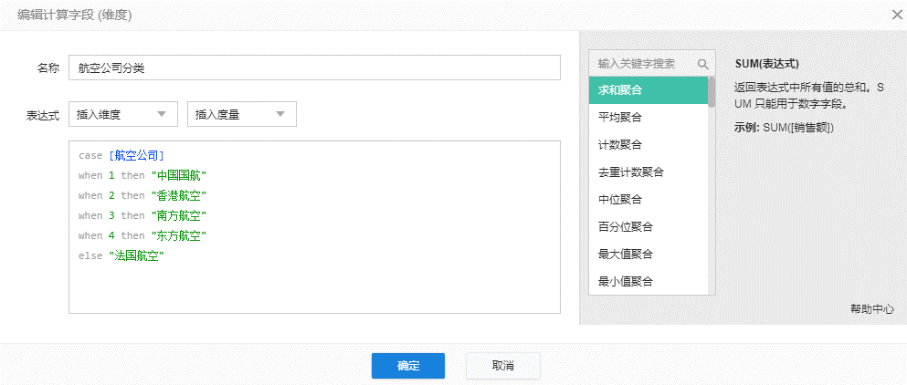
Task: Open the 插入度量 dropdown
Action: pos(241,114)
